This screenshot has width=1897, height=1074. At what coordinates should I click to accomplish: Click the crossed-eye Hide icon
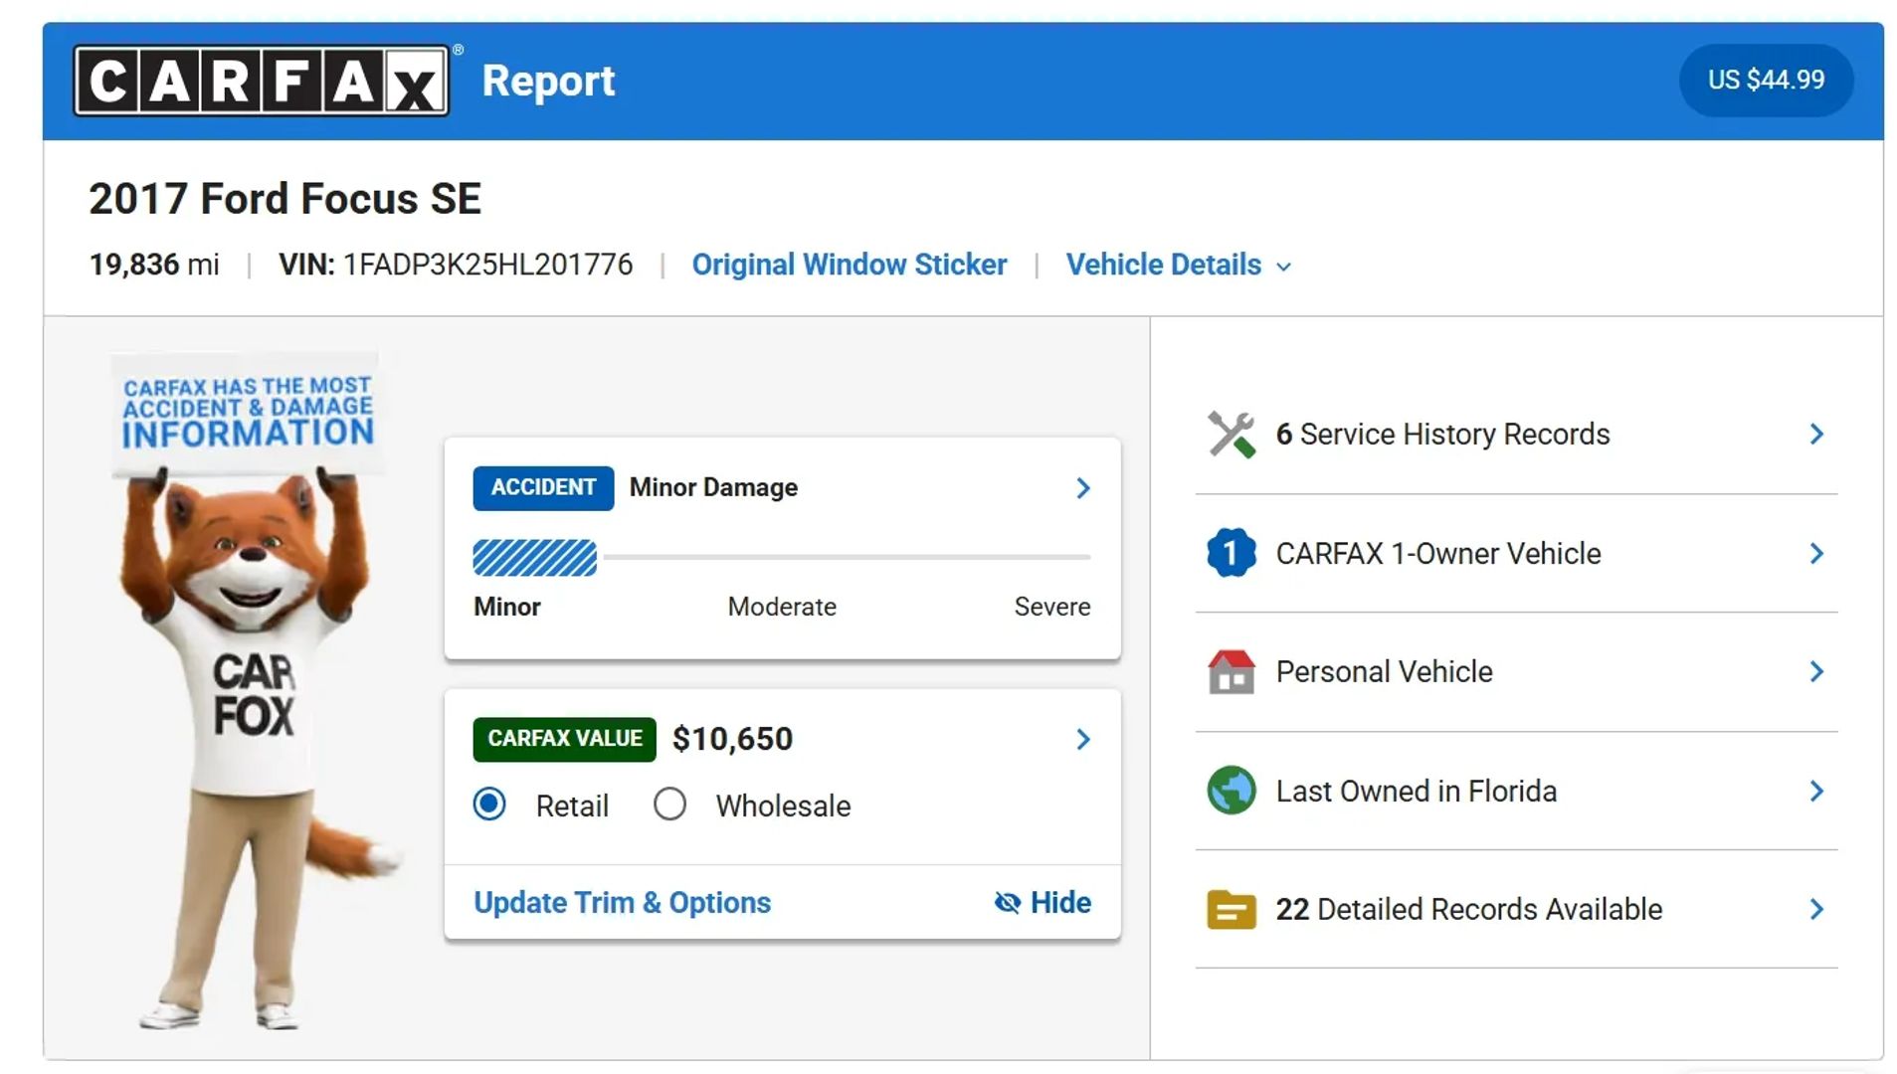tap(1007, 902)
